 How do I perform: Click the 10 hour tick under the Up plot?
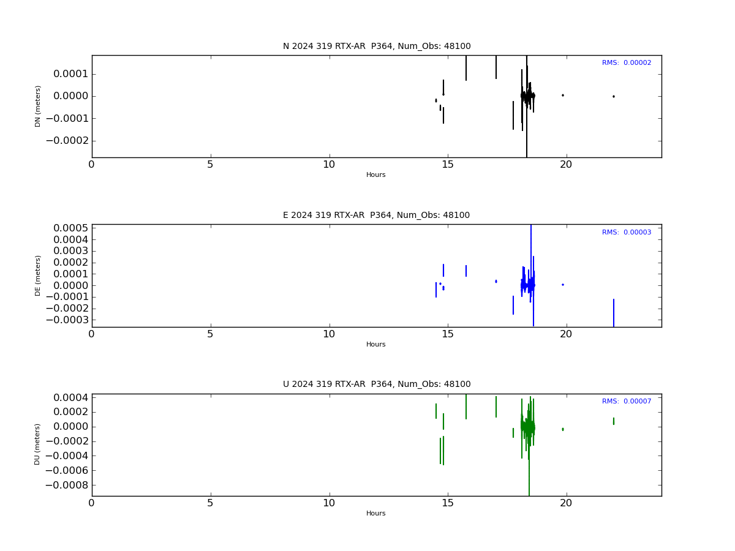click(x=329, y=503)
